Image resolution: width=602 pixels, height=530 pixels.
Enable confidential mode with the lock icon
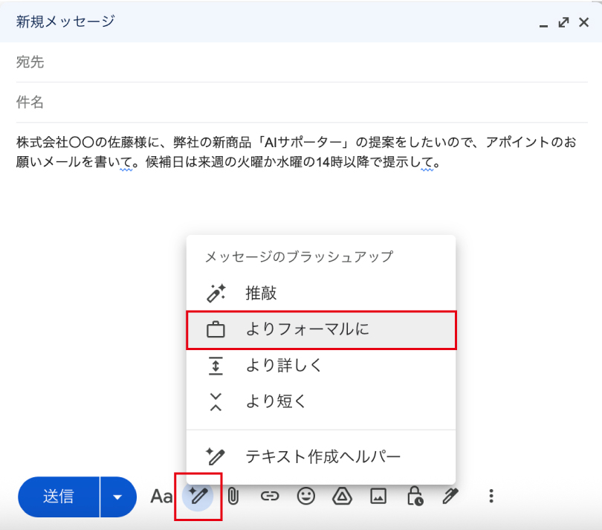pos(413,496)
